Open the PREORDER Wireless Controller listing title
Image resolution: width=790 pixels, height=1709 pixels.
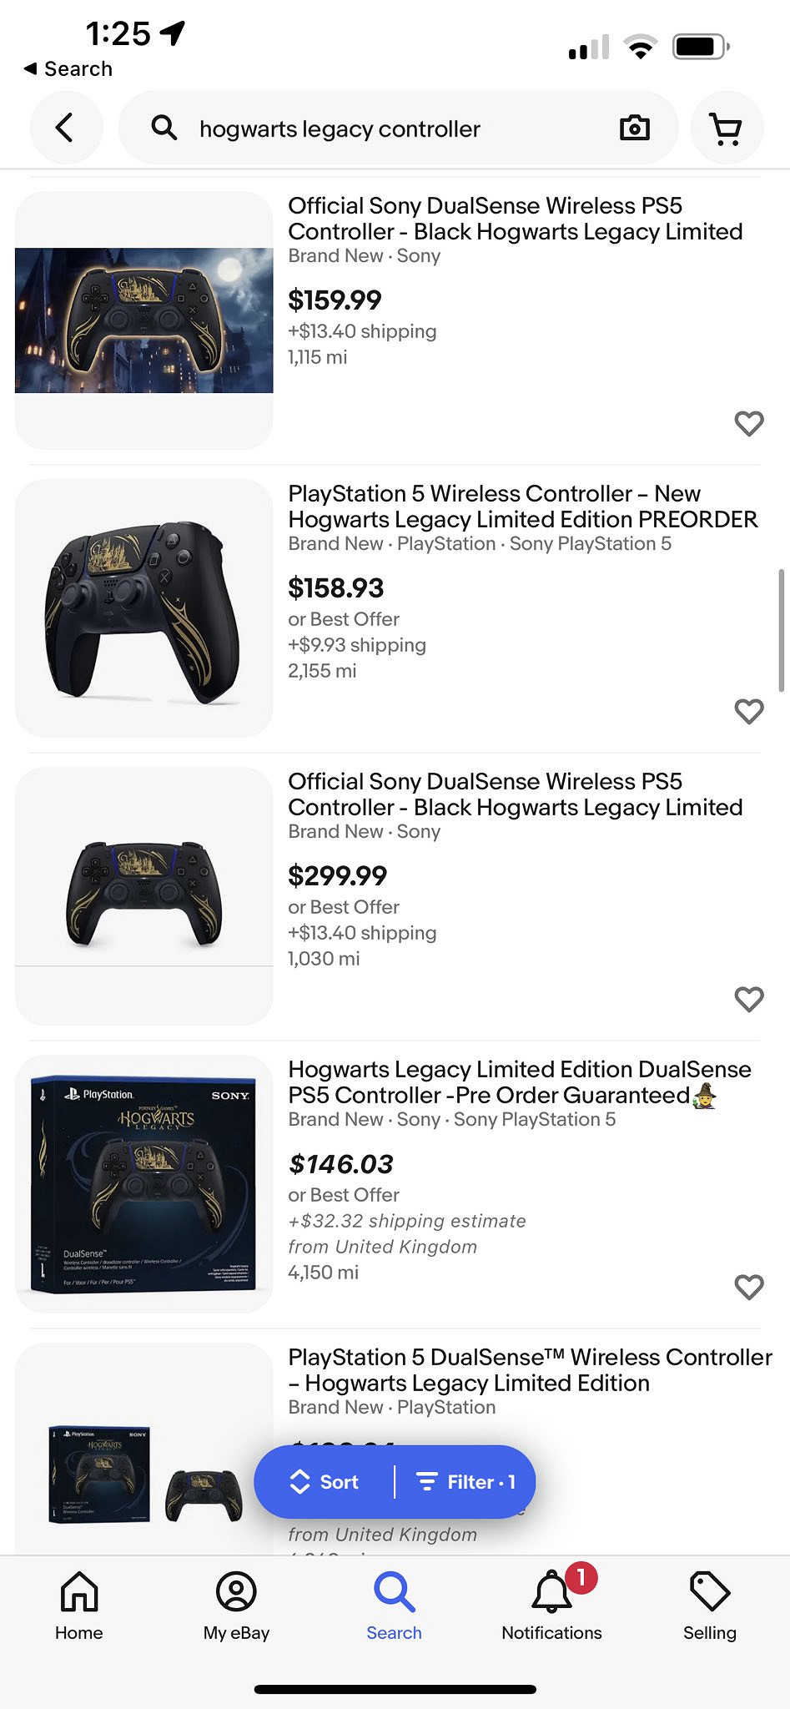(522, 507)
